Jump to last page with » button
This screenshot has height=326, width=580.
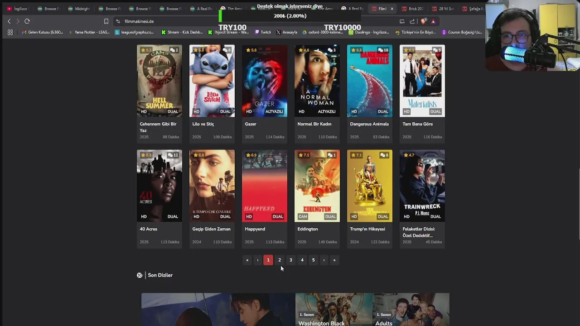pos(334,260)
